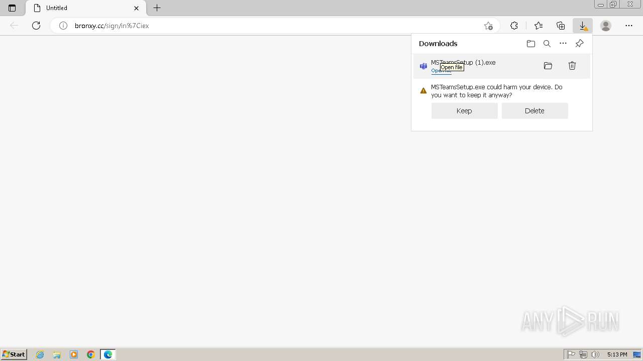Launch Internet Explorer from taskbar
This screenshot has width=643, height=361.
point(40,354)
